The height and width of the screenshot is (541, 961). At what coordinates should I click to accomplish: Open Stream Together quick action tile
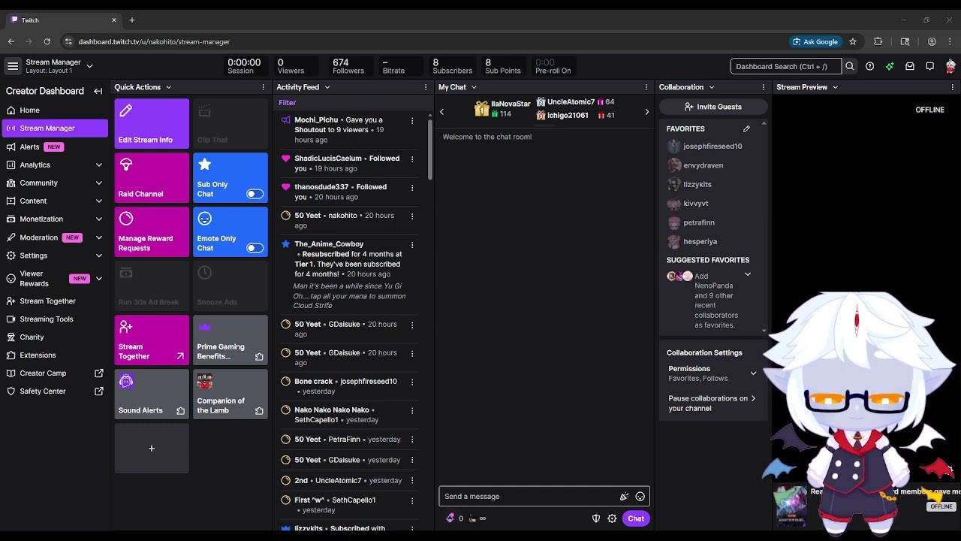click(152, 340)
